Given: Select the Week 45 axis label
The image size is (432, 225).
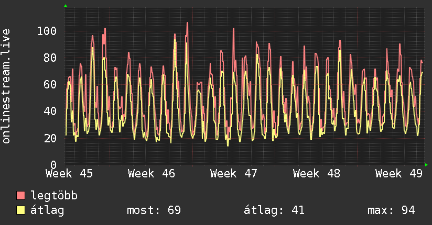Looking at the screenshot, I should click(x=70, y=174).
